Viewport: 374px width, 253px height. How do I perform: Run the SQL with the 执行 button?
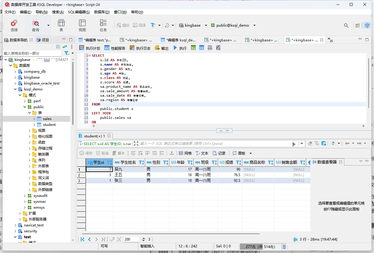tap(180, 48)
